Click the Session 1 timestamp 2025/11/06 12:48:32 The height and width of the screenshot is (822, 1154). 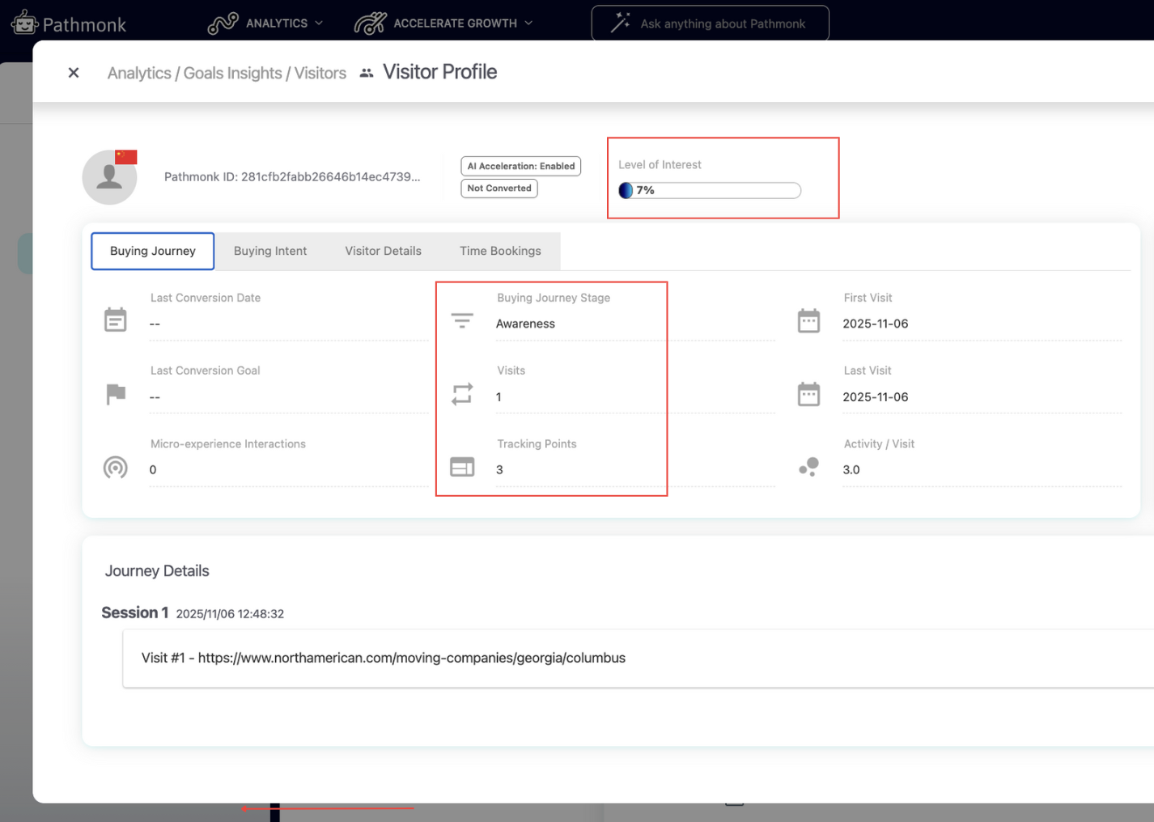coord(230,614)
